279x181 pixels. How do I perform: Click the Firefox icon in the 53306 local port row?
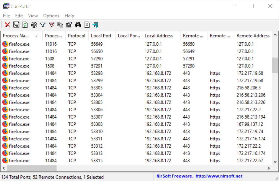click(x=5, y=110)
